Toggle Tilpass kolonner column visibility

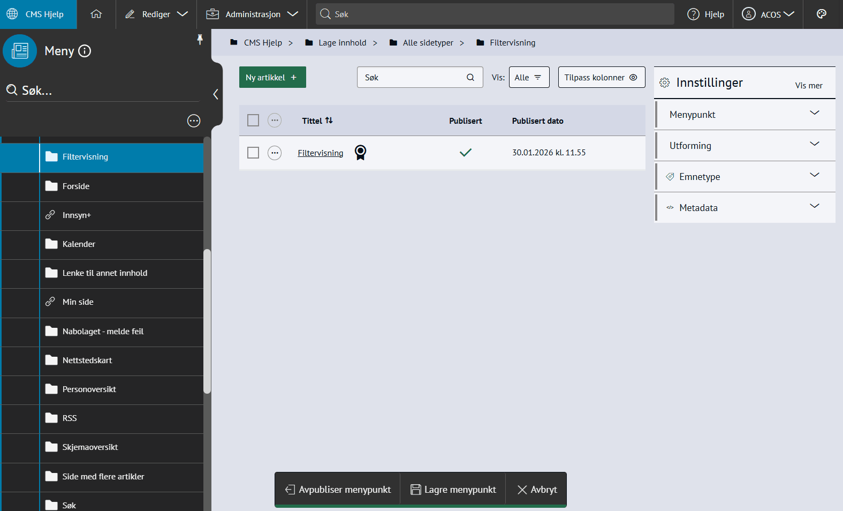(x=601, y=78)
